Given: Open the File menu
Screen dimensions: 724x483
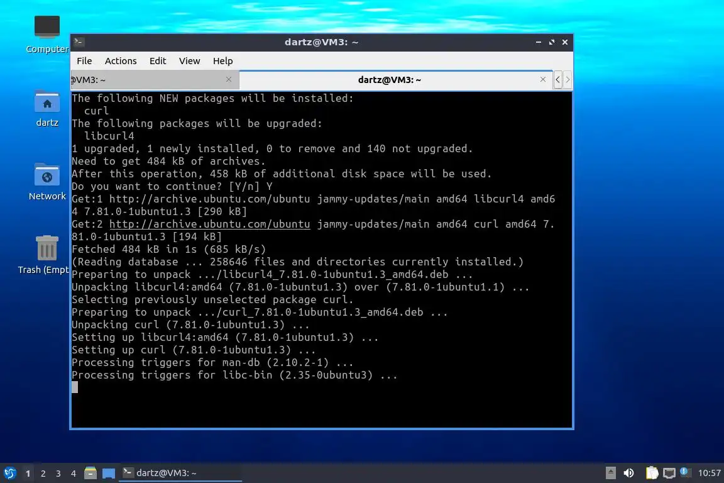Looking at the screenshot, I should [84, 61].
